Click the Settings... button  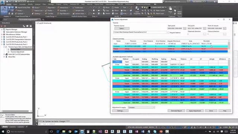(120, 111)
